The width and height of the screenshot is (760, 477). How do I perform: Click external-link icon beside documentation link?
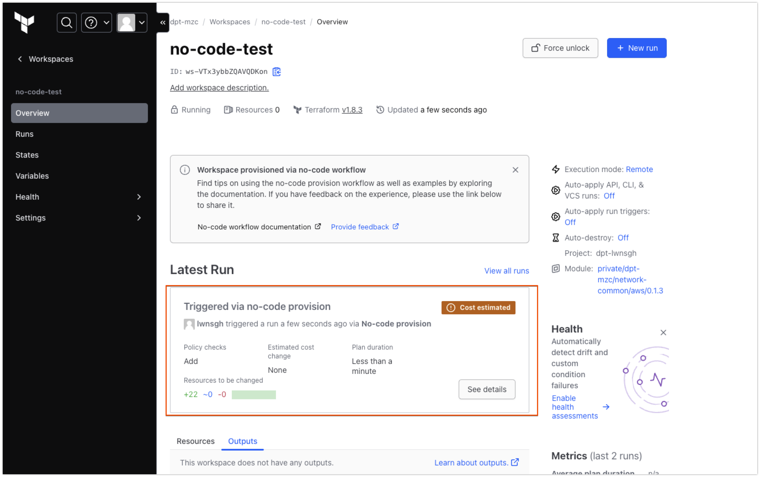[x=318, y=226]
